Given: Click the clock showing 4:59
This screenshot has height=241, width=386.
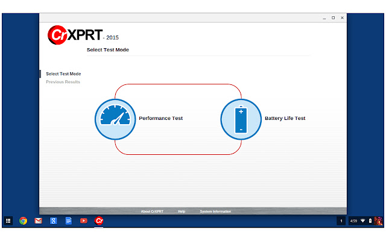Looking at the screenshot, I should 353,221.
